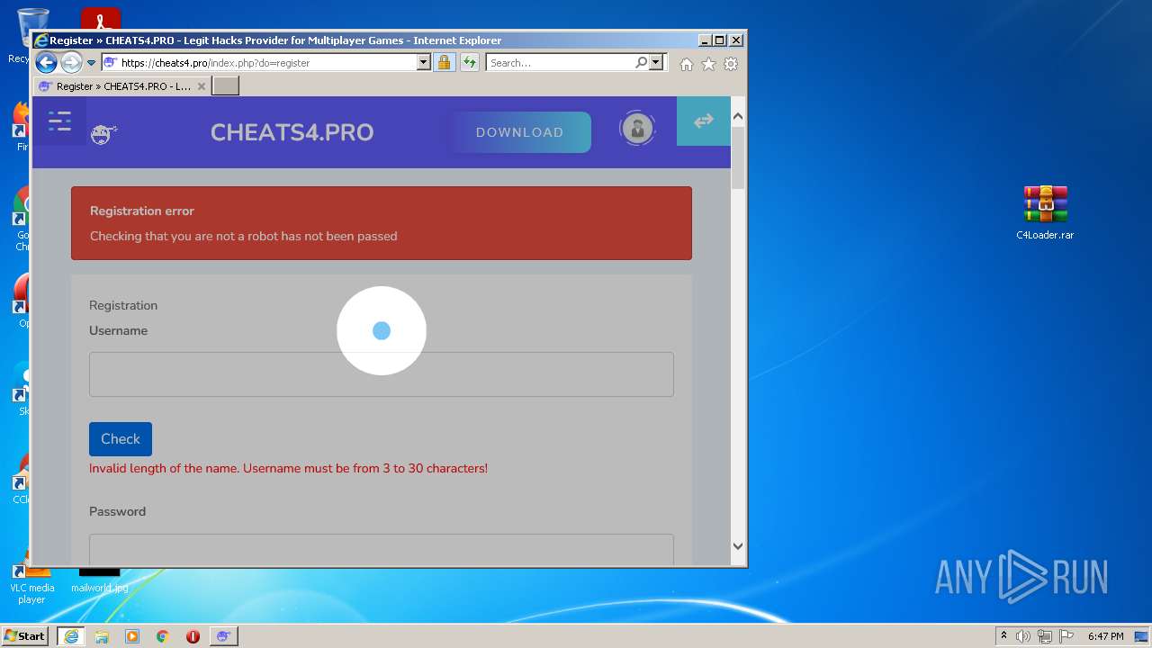Click the Search box in IE
Viewport: 1152px width, 648px height.
[x=560, y=63]
